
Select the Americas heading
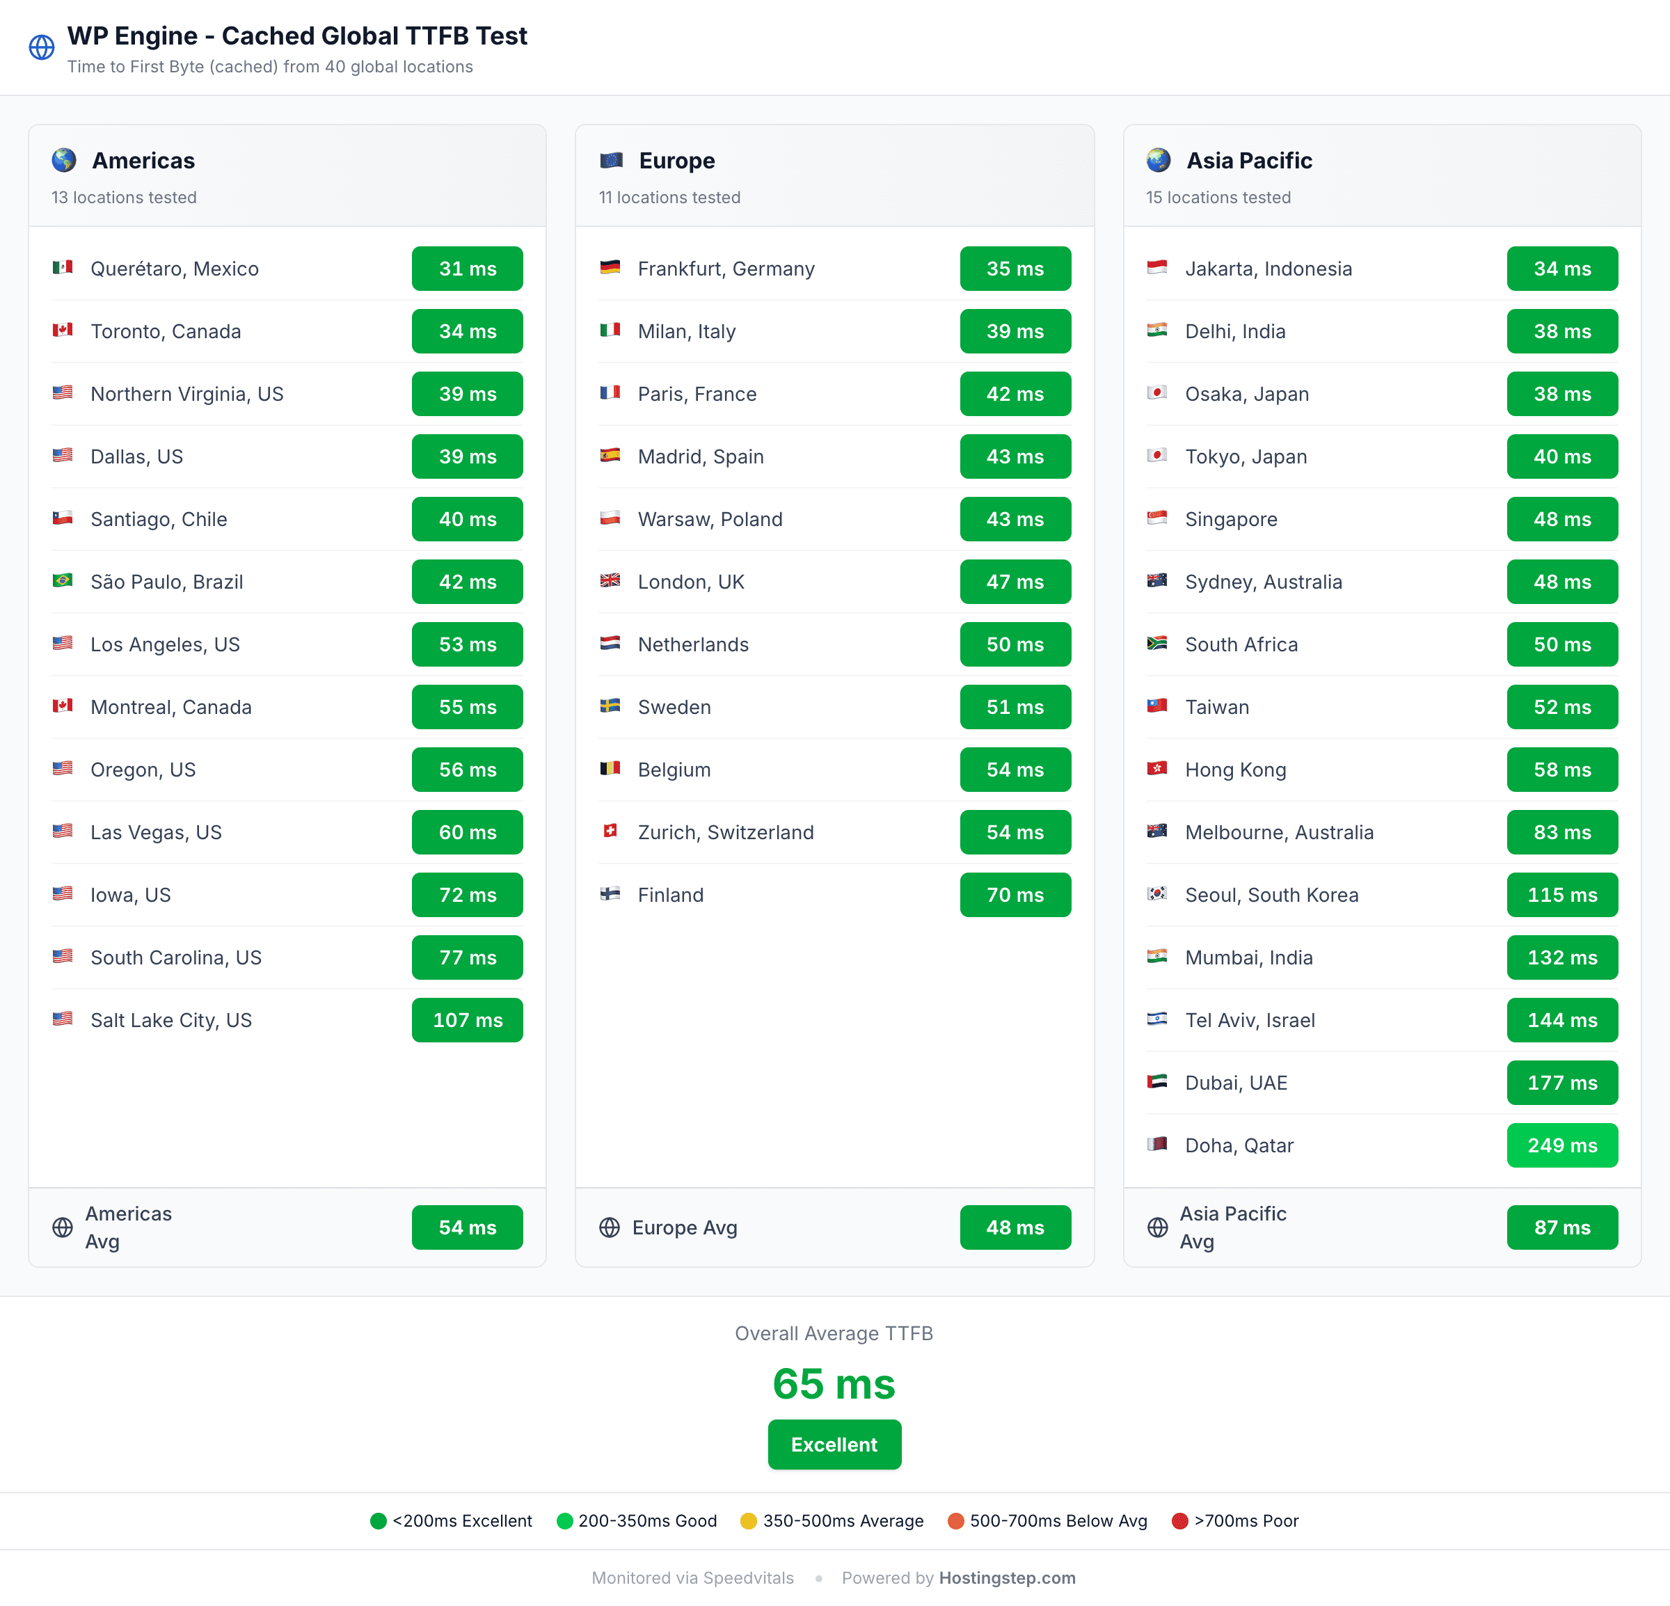143,160
